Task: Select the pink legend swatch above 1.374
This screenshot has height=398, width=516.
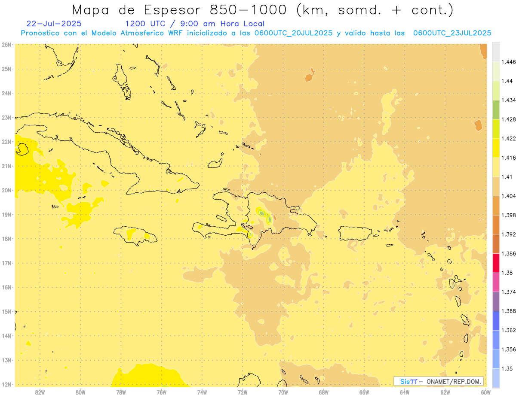Action: coord(496,282)
